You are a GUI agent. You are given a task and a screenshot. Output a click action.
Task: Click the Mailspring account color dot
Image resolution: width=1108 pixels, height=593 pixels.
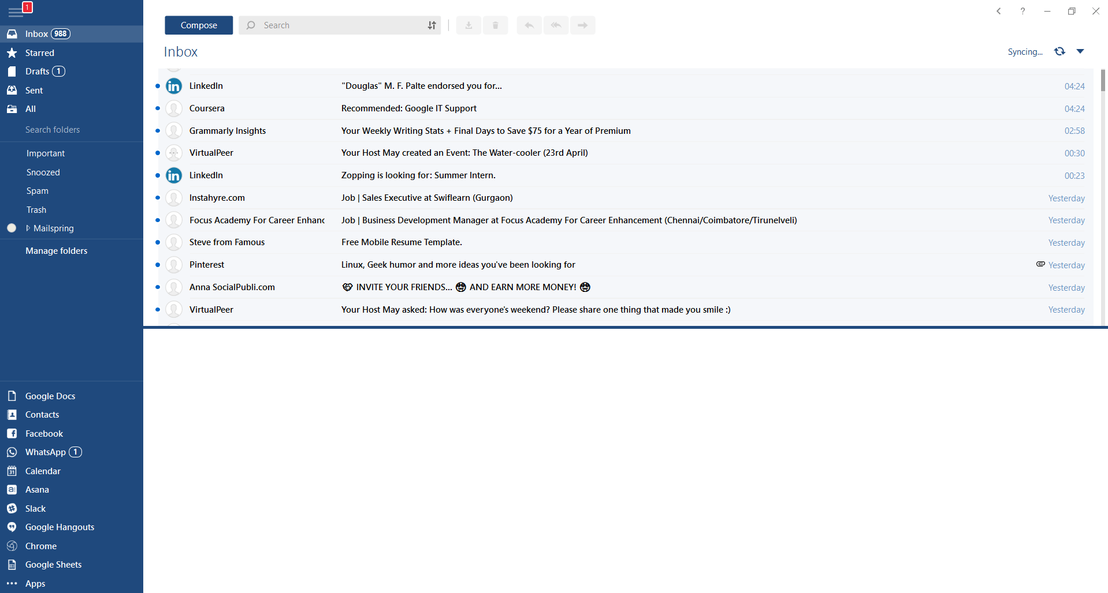(12, 228)
